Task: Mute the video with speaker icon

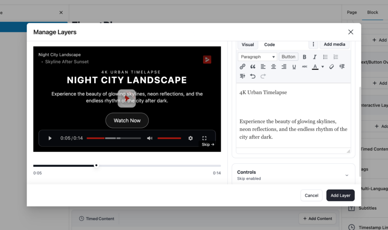Action: click(x=149, y=138)
